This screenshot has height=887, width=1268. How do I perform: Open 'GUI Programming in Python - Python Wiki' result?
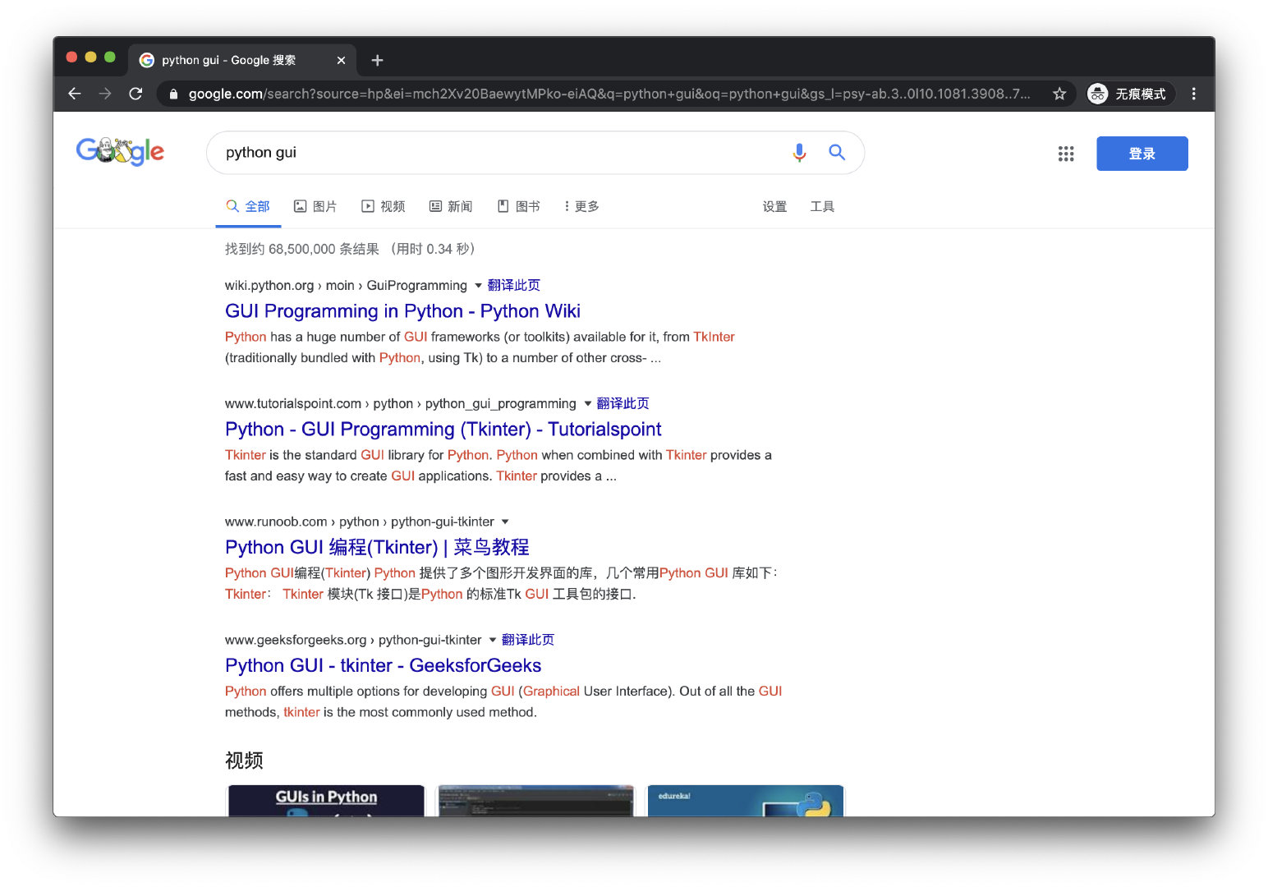coord(402,311)
